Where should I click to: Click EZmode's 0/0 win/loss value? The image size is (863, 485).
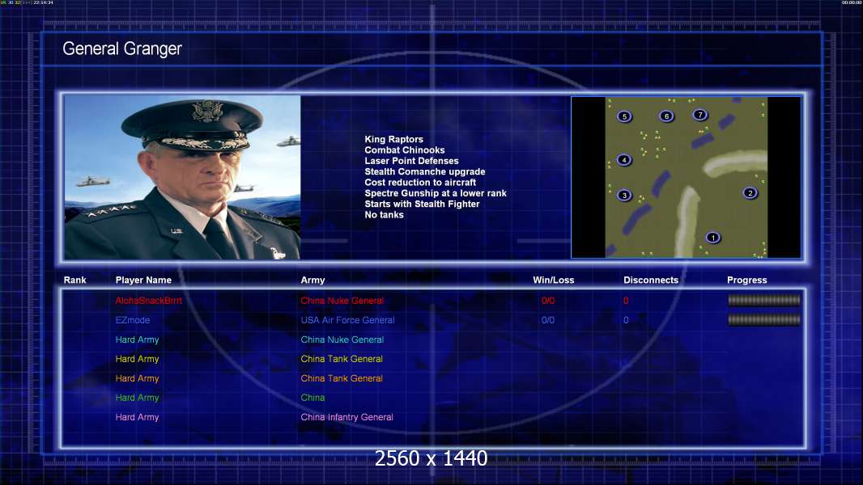pyautogui.click(x=548, y=320)
